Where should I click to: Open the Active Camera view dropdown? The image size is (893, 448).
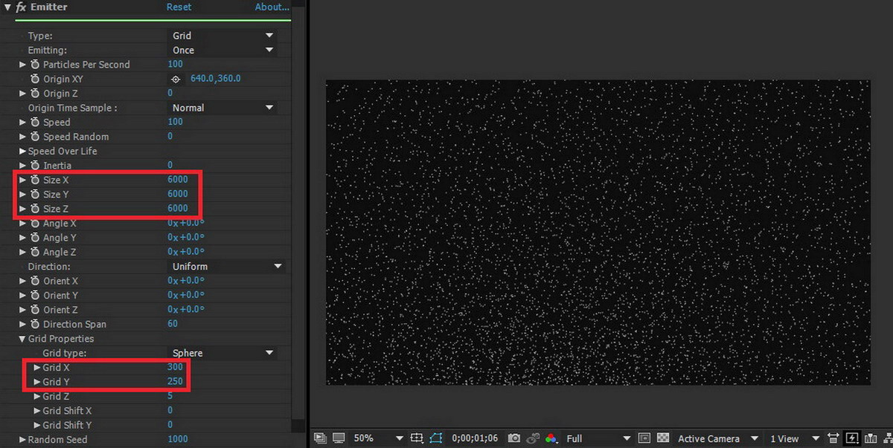click(718, 439)
